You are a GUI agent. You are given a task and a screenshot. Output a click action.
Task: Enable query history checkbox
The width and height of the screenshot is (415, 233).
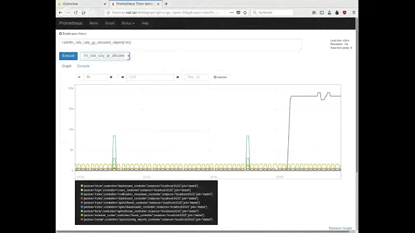pyautogui.click(x=61, y=33)
